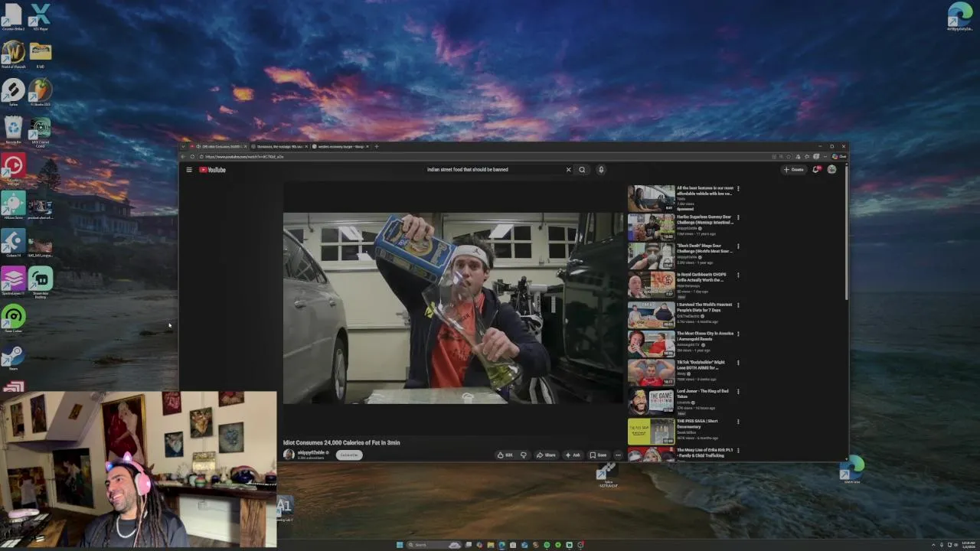This screenshot has width=980, height=551.
Task: Like the video with thumbs up
Action: (x=505, y=455)
